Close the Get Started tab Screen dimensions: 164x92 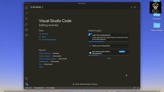point(42,7)
